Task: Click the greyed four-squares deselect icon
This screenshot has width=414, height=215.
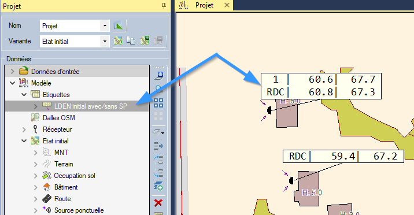Action: [x=158, y=116]
